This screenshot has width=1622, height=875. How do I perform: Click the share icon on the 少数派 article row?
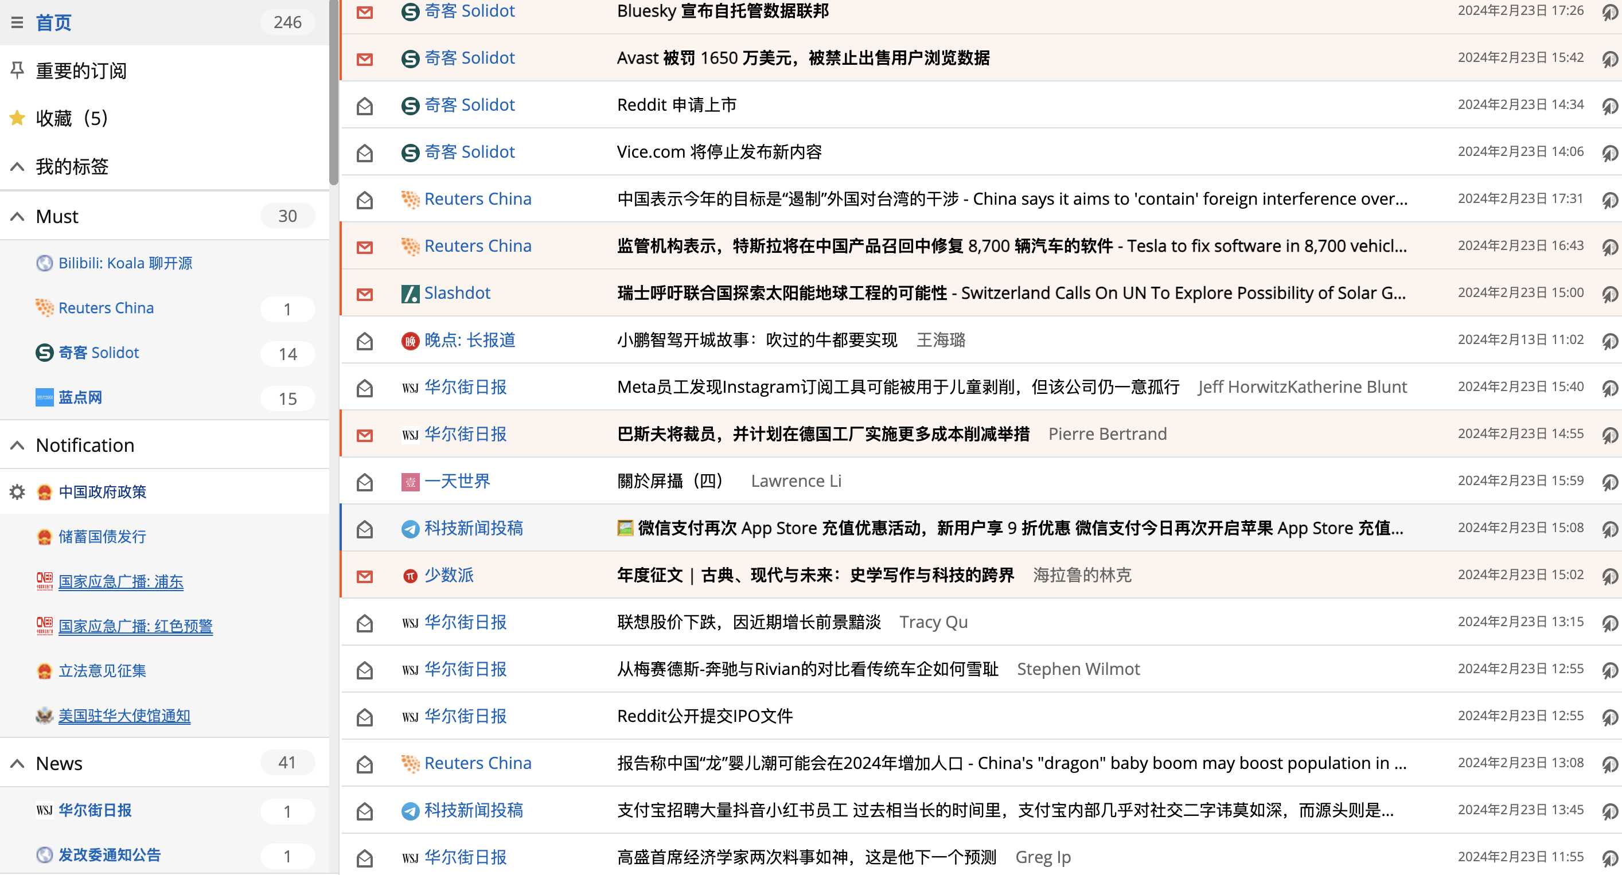tap(1609, 575)
